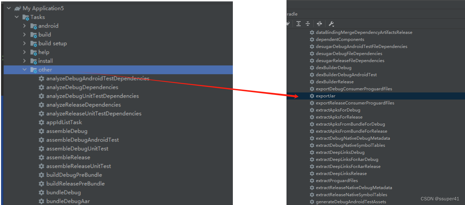
Task: Click gear icon beside generateDebugAndroidTestAssets
Action: pyautogui.click(x=312, y=202)
